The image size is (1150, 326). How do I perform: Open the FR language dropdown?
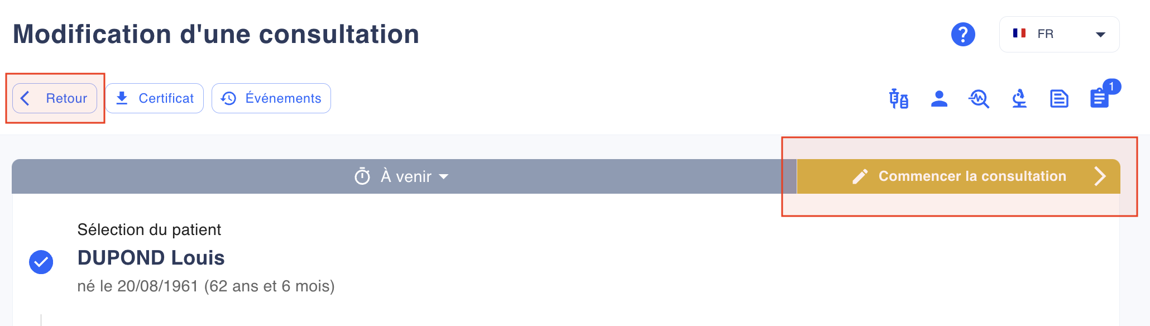coord(1059,34)
